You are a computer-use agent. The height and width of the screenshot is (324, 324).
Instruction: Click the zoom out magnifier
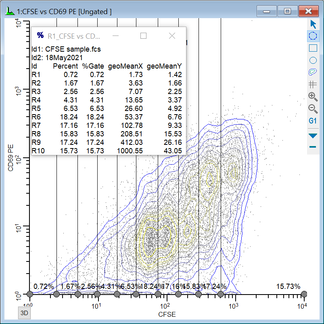(x=313, y=109)
